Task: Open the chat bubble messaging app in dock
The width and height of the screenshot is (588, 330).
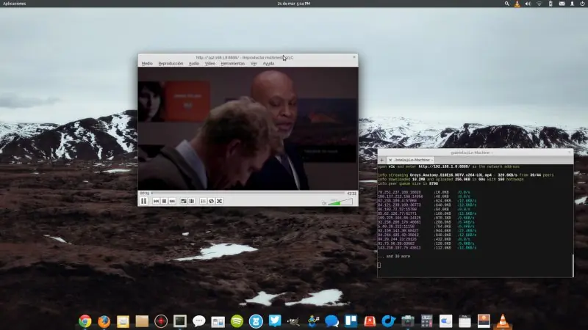Action: tap(198, 320)
